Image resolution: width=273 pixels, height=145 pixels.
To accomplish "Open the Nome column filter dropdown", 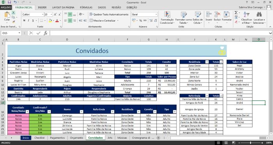I will (82, 112).
